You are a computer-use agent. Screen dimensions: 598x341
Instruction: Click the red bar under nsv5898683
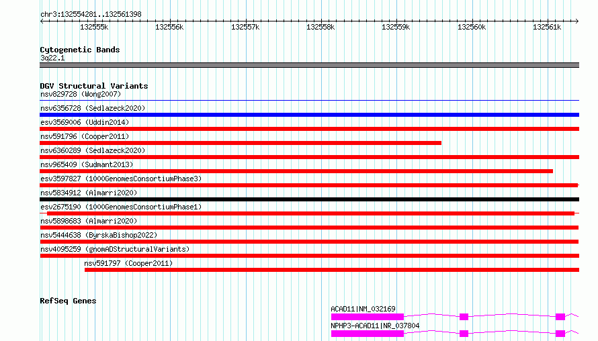pyautogui.click(x=309, y=228)
